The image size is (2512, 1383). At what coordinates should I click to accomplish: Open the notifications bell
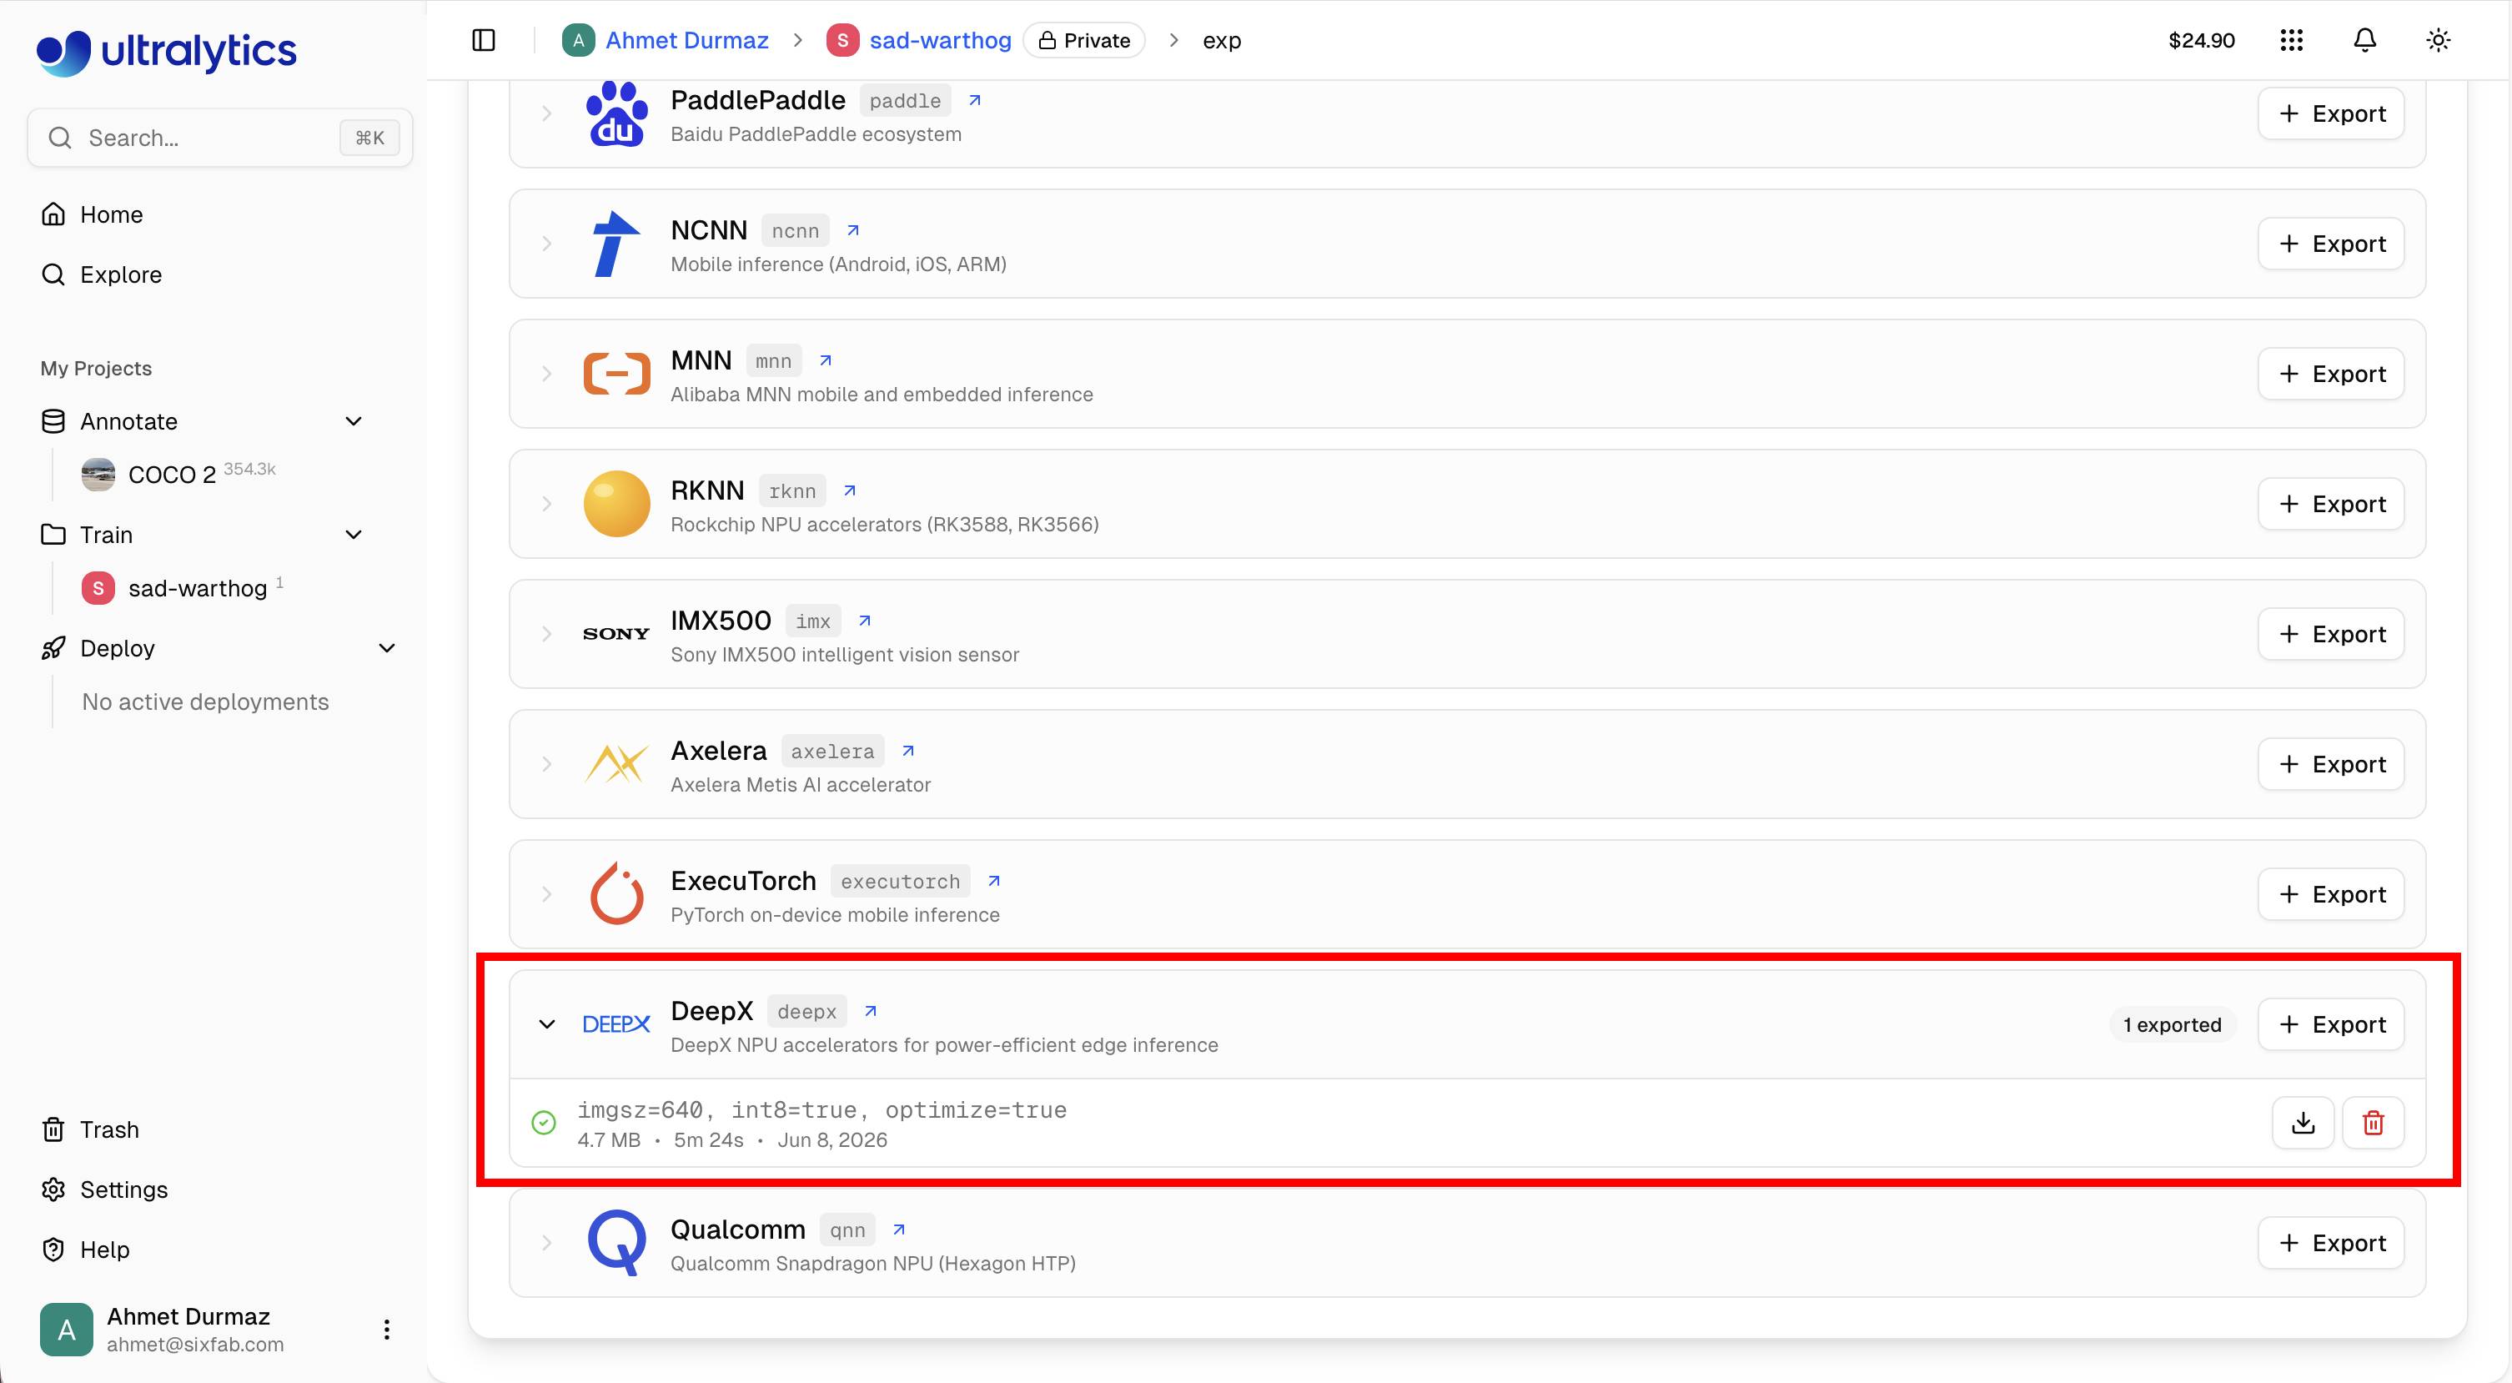(x=2364, y=40)
